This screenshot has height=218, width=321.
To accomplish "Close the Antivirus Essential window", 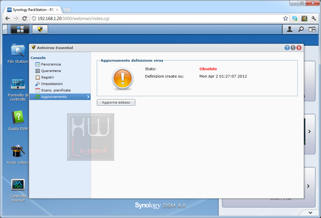I will 299,48.
